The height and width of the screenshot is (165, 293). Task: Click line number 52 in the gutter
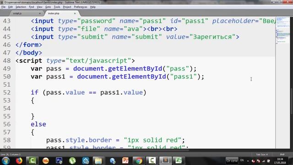[x=7, y=93]
